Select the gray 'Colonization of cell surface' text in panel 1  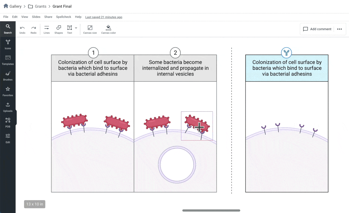click(93, 68)
